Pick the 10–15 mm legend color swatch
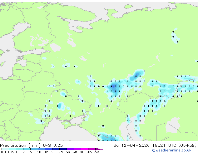This screenshot has width=198, height=153. click(42, 149)
